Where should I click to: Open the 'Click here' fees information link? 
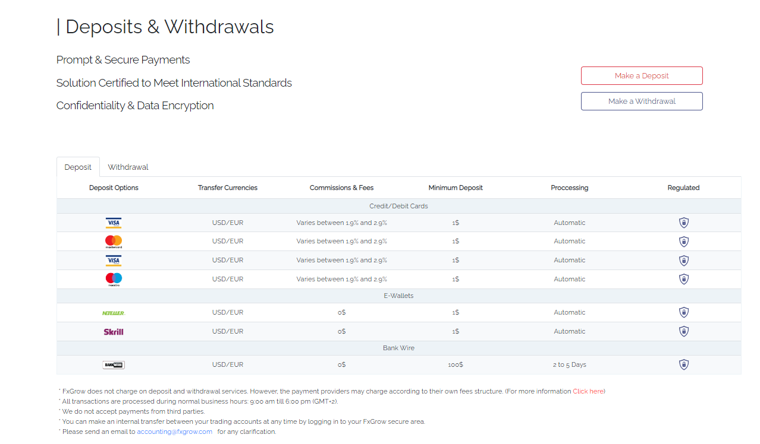click(x=588, y=391)
